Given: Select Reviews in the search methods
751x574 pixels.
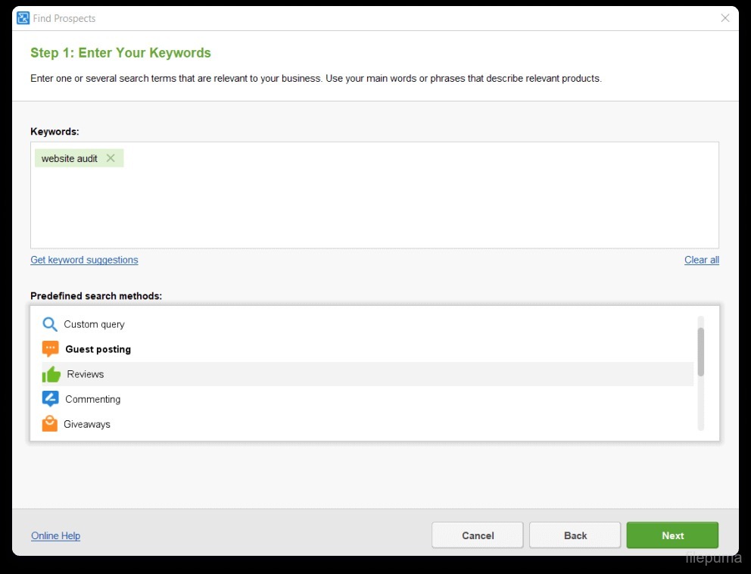Looking at the screenshot, I should 86,374.
